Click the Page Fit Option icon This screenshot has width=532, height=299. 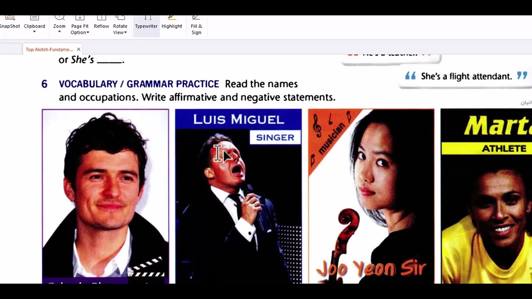click(x=80, y=17)
